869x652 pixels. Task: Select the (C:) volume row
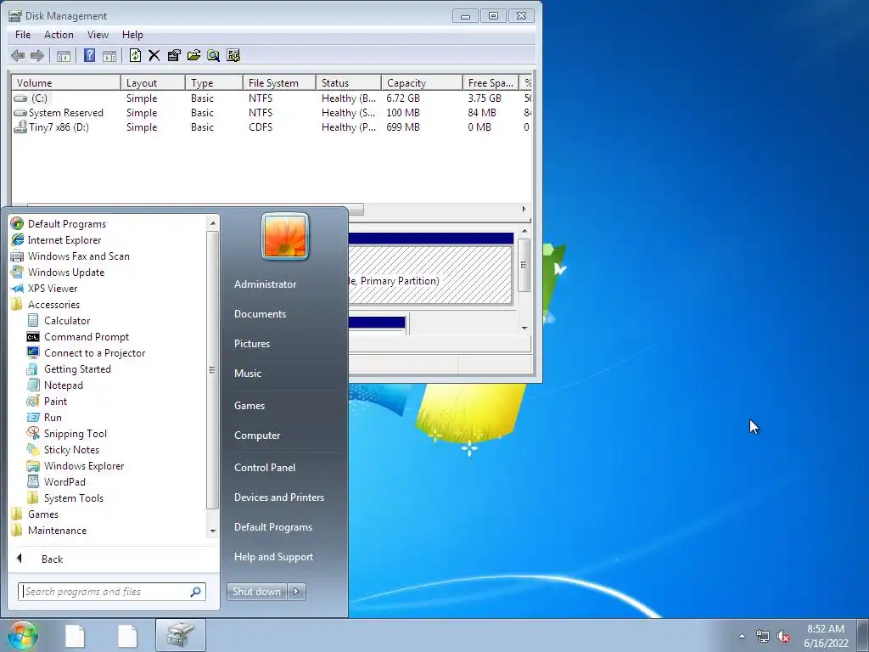pos(271,98)
